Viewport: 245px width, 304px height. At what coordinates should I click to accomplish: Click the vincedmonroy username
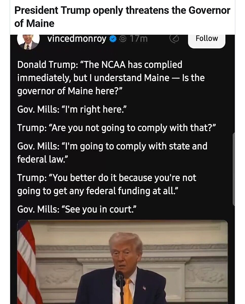pyautogui.click(x=77, y=39)
